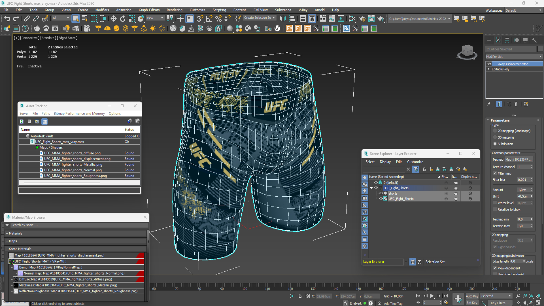This screenshot has height=306, width=544.
Task: Click the Undo arrow icon
Action: tap(7, 19)
